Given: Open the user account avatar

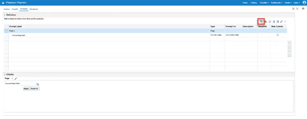Looking at the screenshot, I should click(x=304, y=3).
